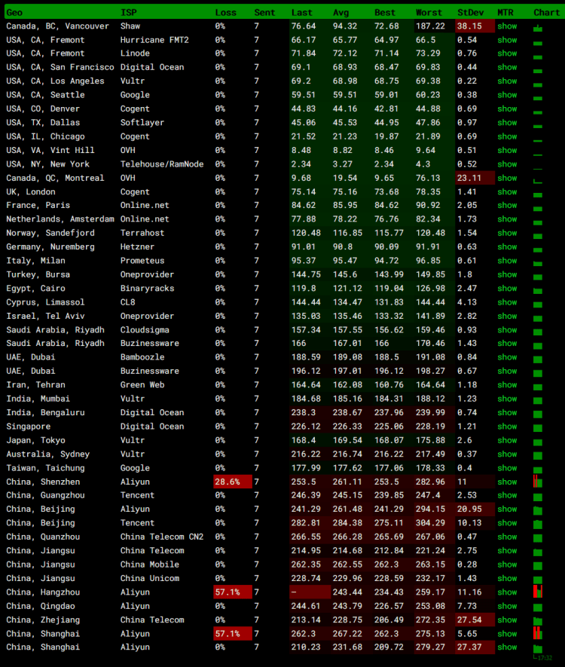
Task: Show MTR for Canada, BC, Vancouver Shaw
Action: [507, 26]
